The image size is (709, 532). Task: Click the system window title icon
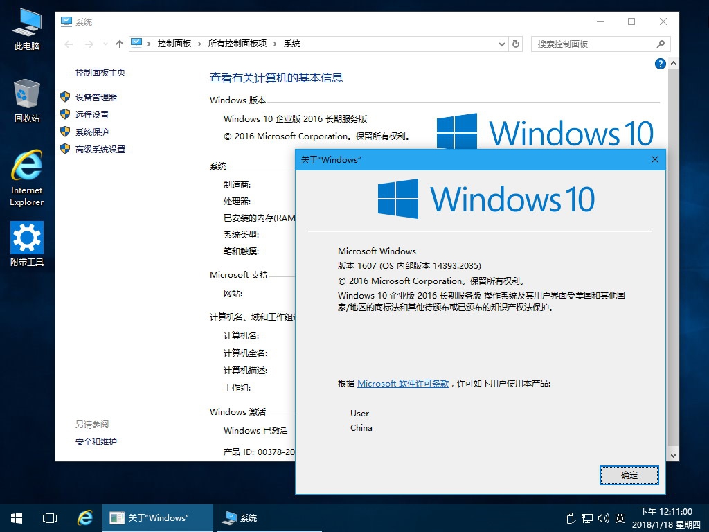click(x=66, y=21)
